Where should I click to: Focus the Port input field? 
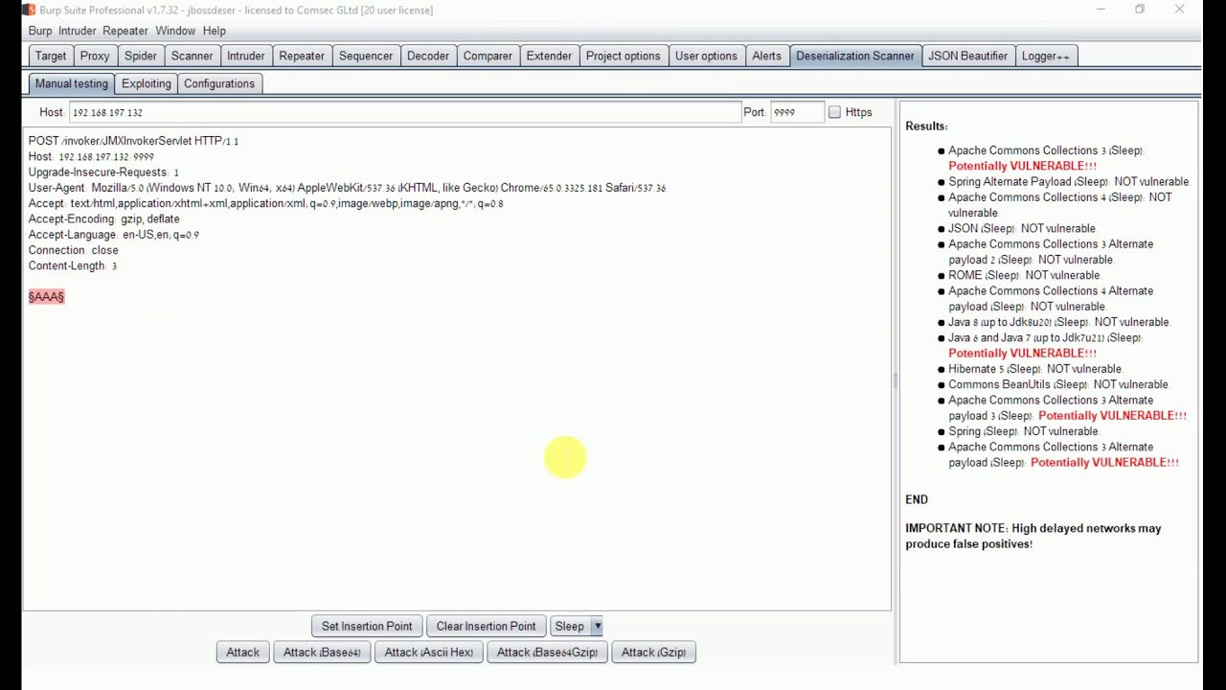pyautogui.click(x=797, y=112)
